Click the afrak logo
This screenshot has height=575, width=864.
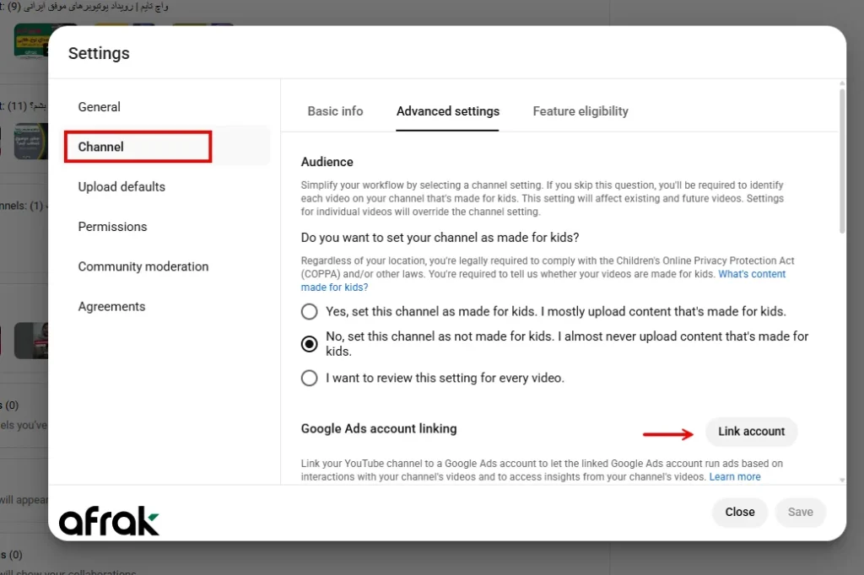(109, 522)
